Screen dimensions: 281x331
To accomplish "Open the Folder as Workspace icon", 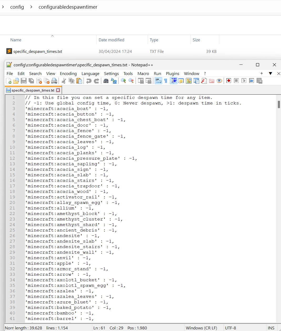I will point(212,81).
